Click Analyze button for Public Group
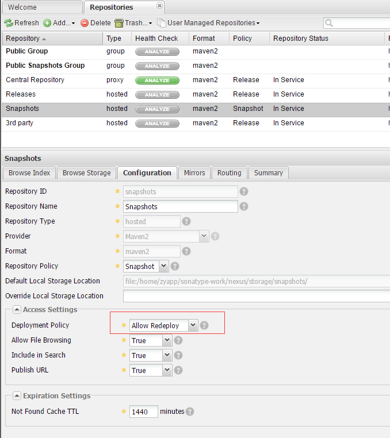390x438 pixels. tap(157, 52)
